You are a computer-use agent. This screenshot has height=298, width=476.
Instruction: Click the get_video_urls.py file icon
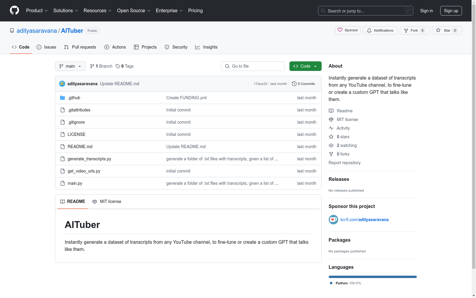(62, 171)
